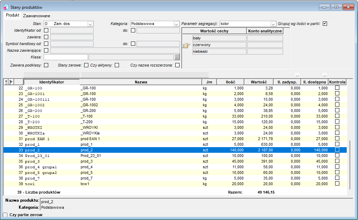Click the exclamation mark column header icon
The height and width of the screenshot is (220, 358).
6,82
